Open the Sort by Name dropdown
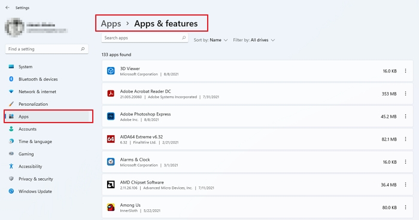Viewport: 419px width, 220px height. 211,40
